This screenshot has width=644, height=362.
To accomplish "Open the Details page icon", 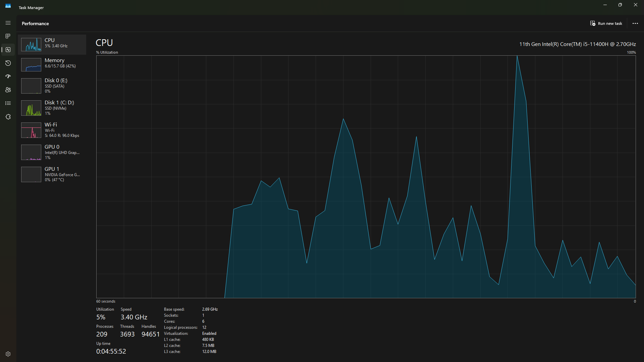I will (x=8, y=103).
